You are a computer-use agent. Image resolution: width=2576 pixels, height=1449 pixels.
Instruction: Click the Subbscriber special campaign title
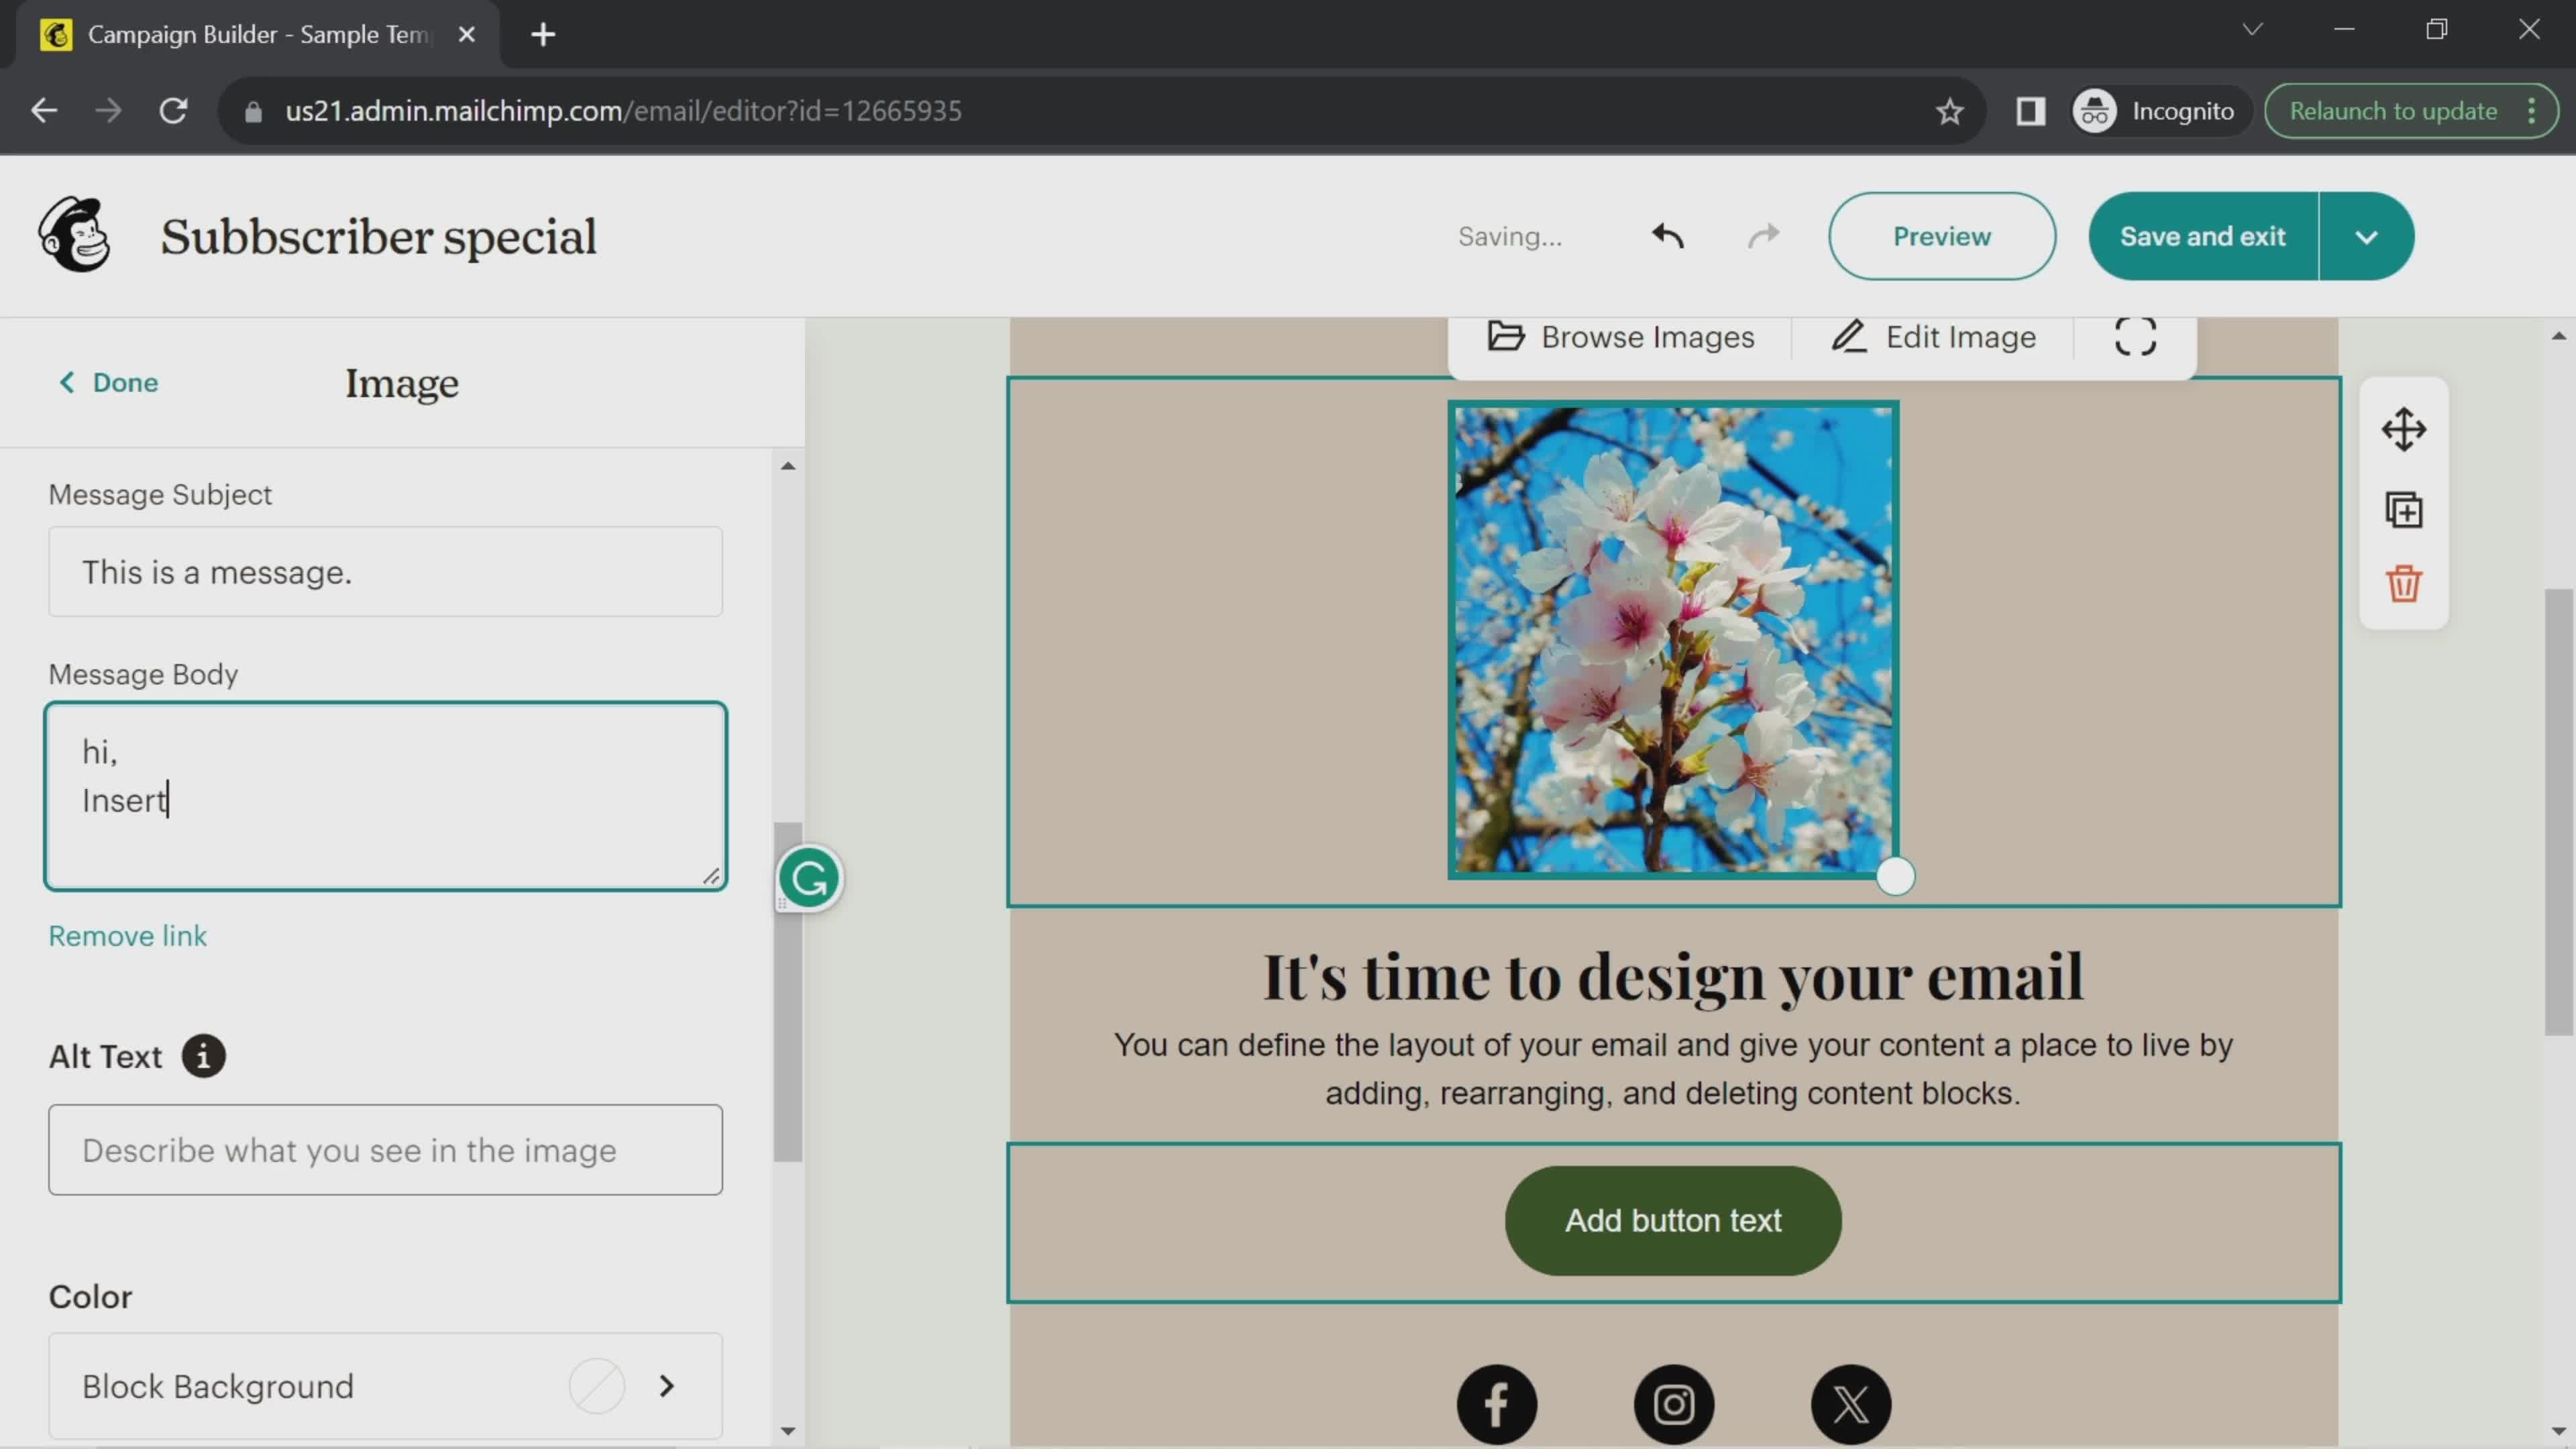tap(378, 237)
